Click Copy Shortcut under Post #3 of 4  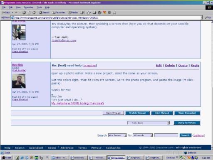(20, 52)
